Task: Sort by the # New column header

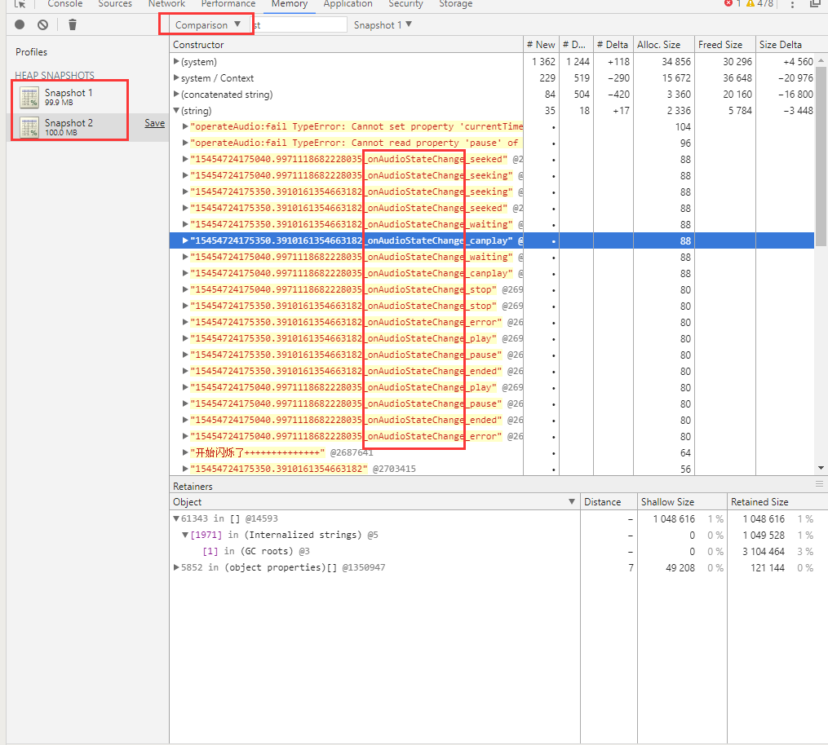Action: pyautogui.click(x=542, y=45)
